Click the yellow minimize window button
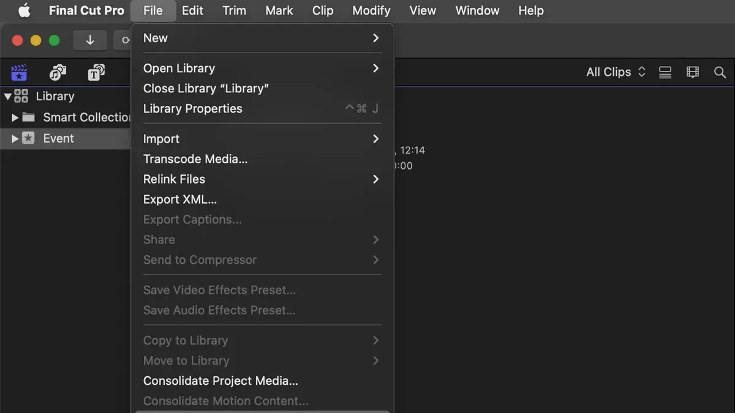Viewport: 735px width, 413px height. [x=36, y=40]
